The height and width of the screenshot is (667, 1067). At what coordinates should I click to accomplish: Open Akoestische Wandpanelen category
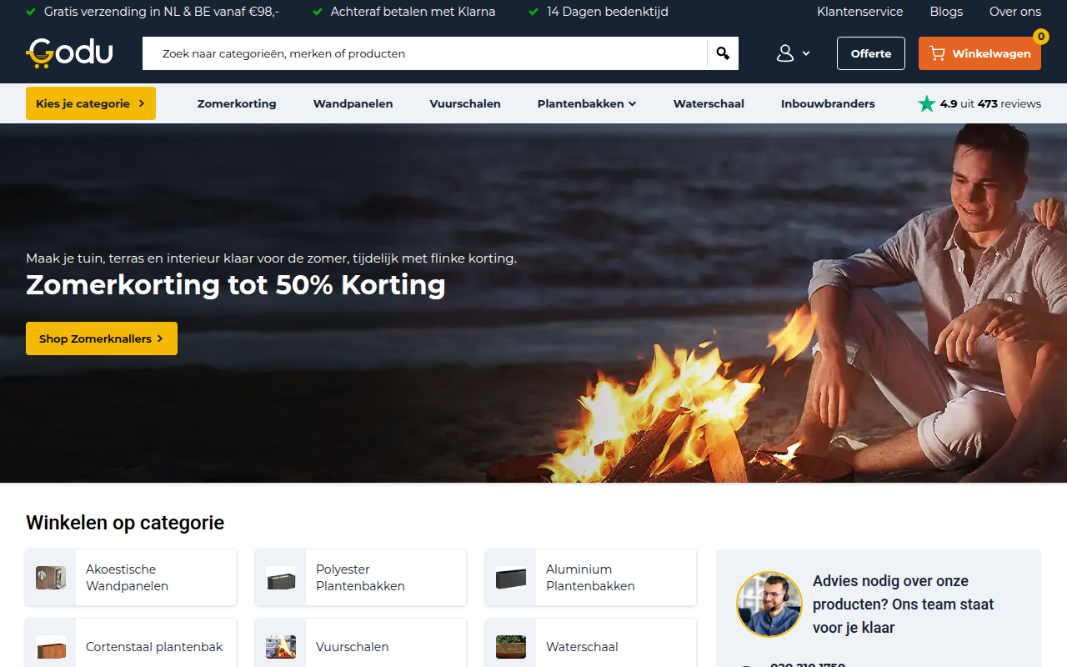point(131,577)
